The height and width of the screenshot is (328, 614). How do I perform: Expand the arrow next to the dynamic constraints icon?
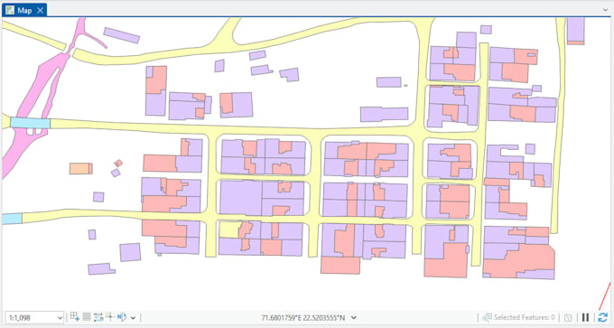133,318
